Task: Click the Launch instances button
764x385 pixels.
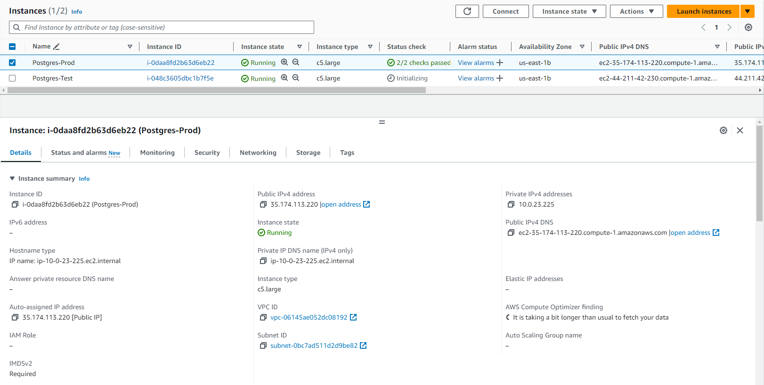Action: coord(704,11)
